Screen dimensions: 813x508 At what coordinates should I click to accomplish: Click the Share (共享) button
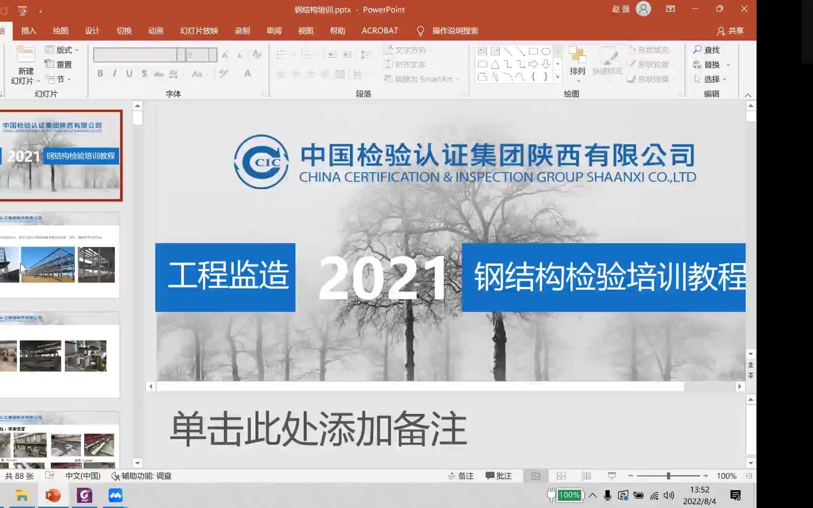(730, 31)
